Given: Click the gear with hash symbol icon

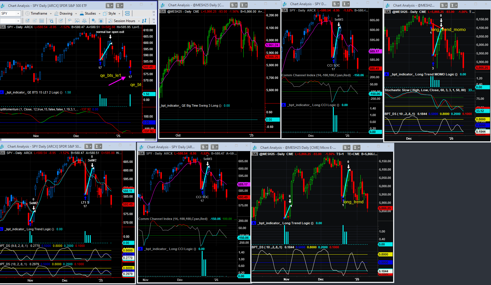Looking at the screenshot, I should pos(94,21).
